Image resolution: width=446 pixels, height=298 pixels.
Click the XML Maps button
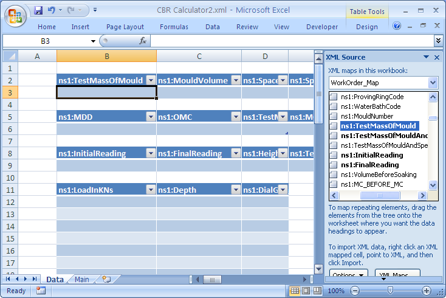click(397, 274)
